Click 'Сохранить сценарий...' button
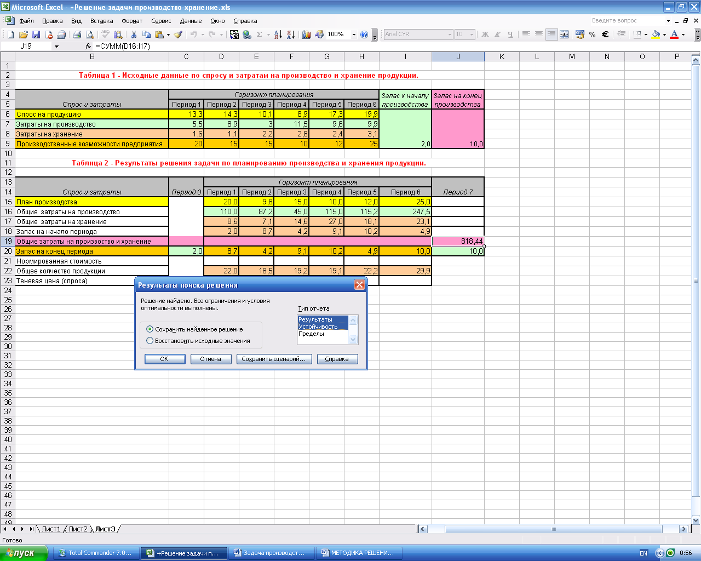The height and width of the screenshot is (561, 701). point(274,359)
